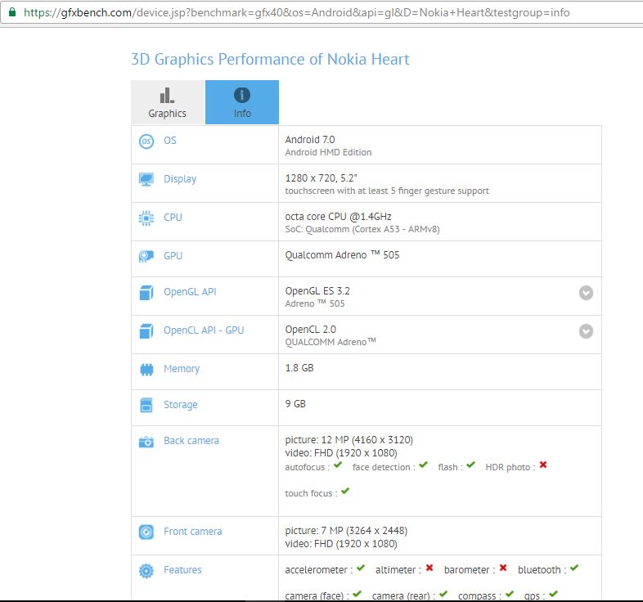643x602 pixels.
Task: Click the green padlock security icon
Action: pos(12,12)
